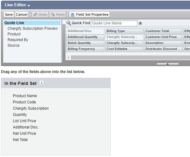
Task: Click the info icon beside In the Field Set
Action: [x=41, y=83]
